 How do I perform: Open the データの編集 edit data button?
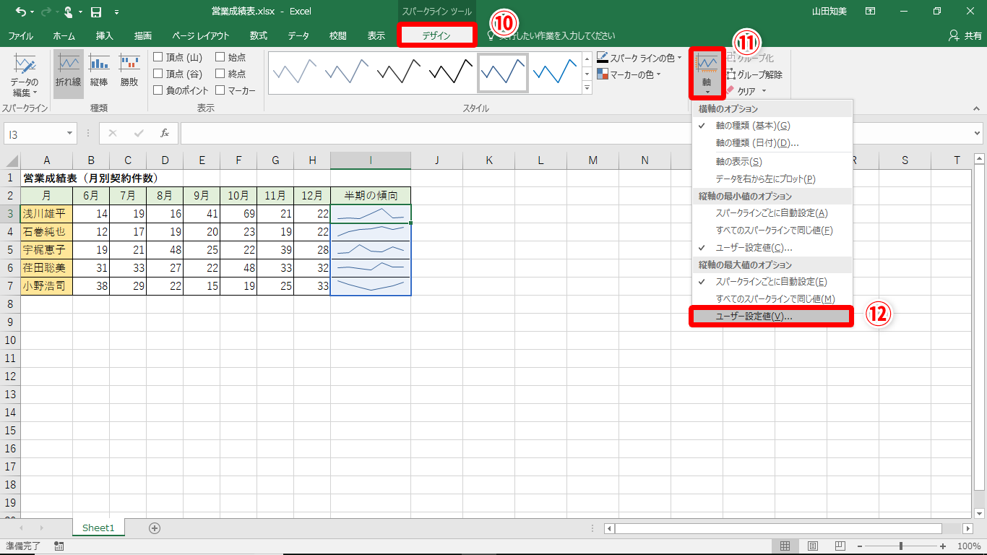[x=25, y=76]
